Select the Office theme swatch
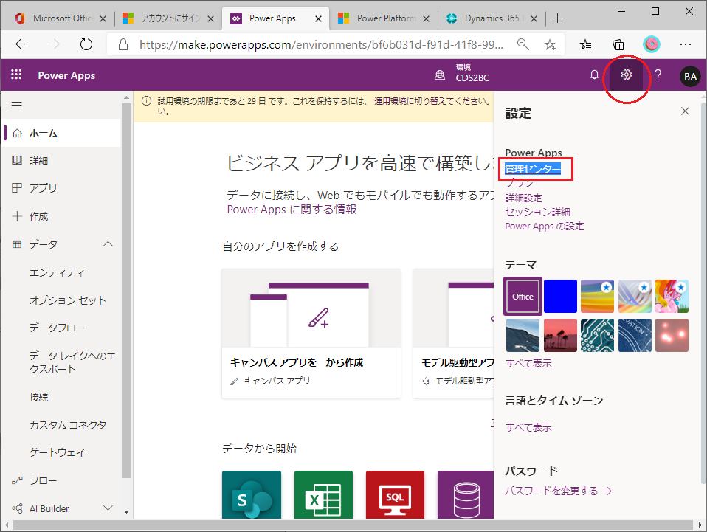The image size is (707, 532). pyautogui.click(x=523, y=296)
